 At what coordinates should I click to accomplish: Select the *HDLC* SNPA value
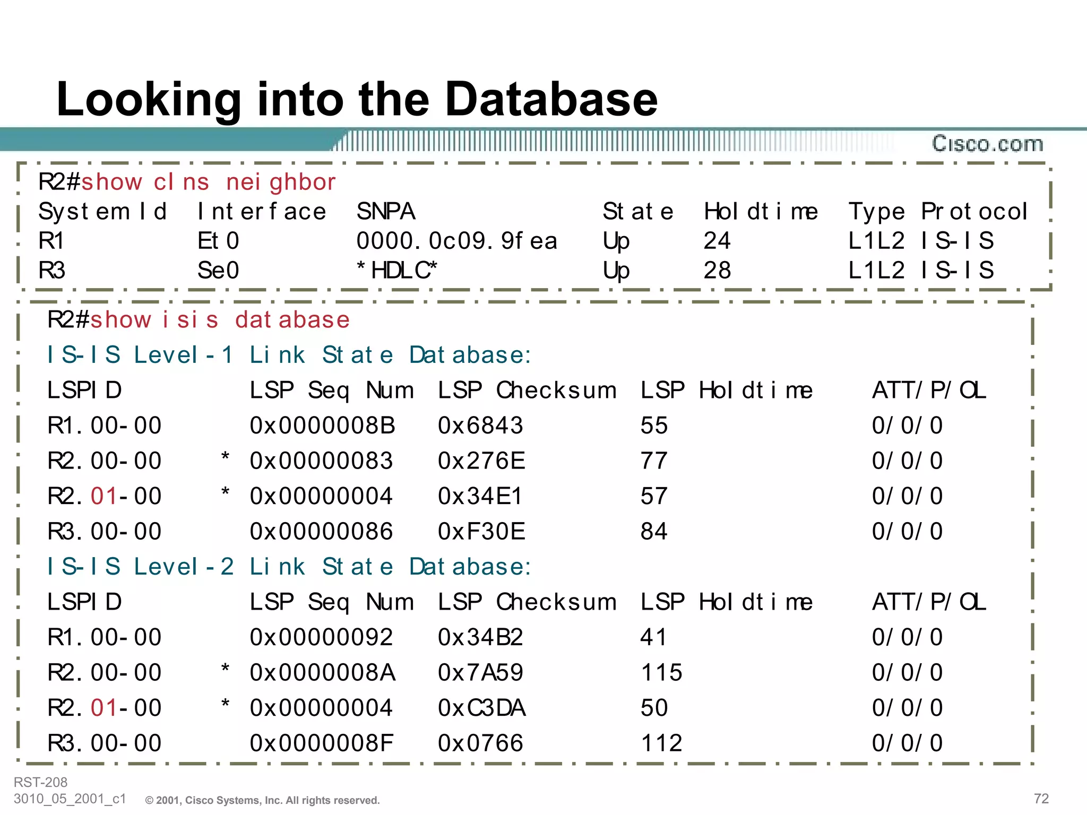coord(397,271)
